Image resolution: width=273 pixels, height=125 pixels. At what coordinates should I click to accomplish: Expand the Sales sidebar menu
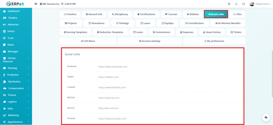(x=16, y=108)
